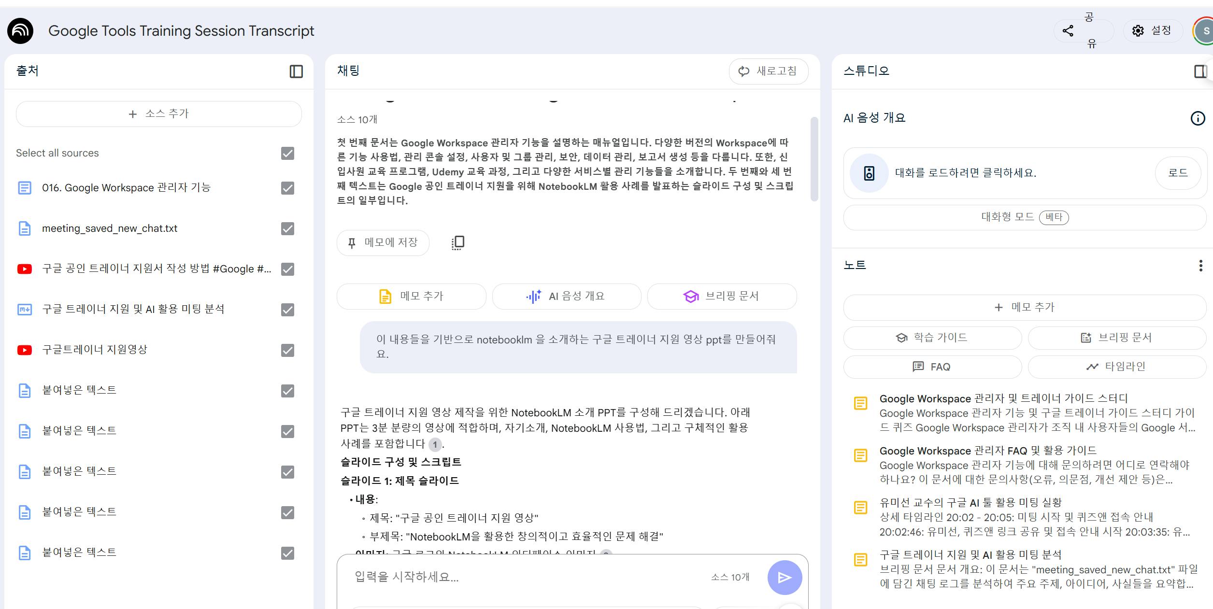This screenshot has width=1213, height=609.
Task: Open settings via the gear icon
Action: (x=1138, y=31)
